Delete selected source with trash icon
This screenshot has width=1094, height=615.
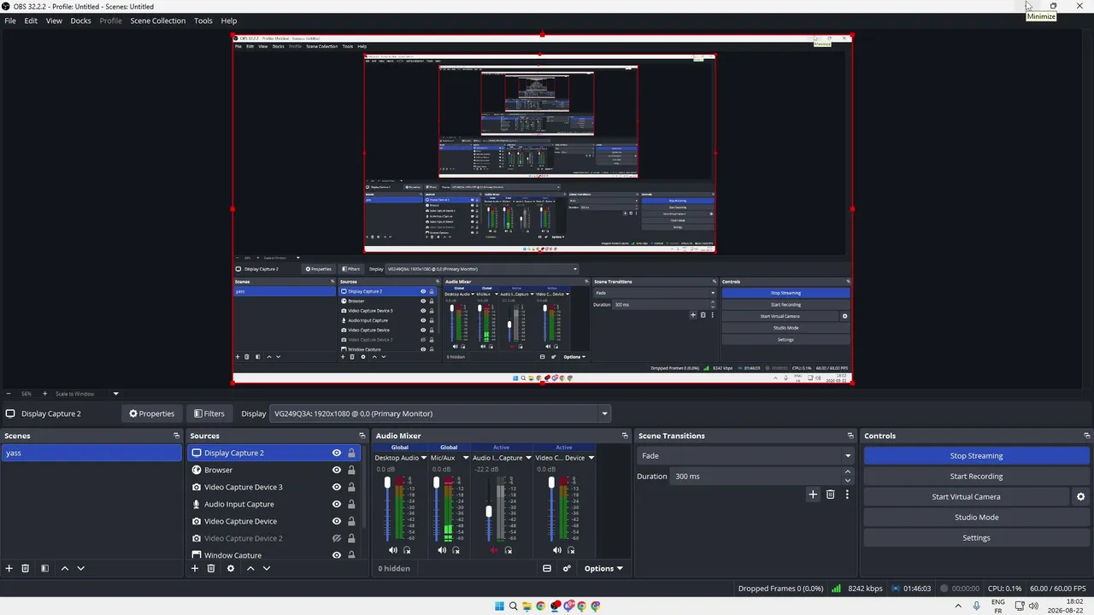pyautogui.click(x=211, y=568)
